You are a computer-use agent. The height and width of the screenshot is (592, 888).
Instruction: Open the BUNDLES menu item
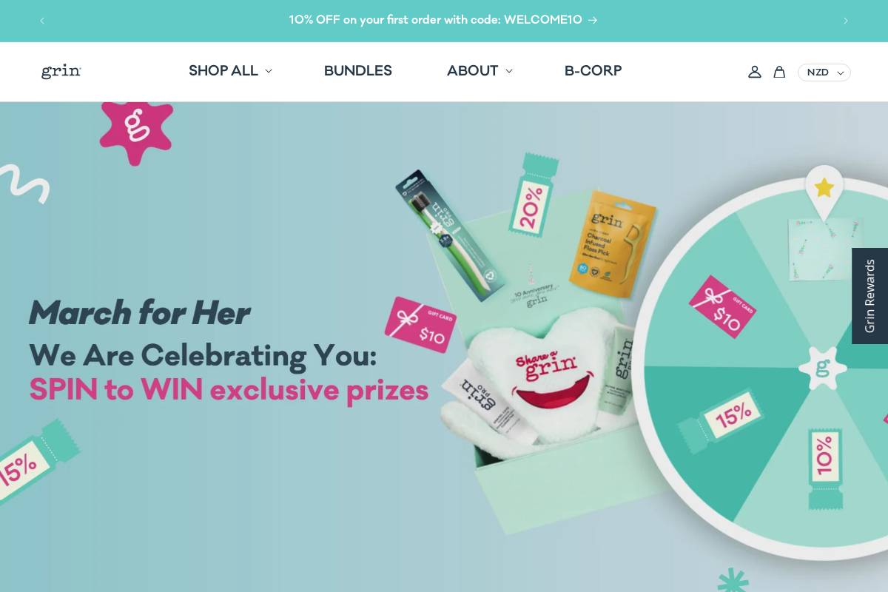point(358,71)
